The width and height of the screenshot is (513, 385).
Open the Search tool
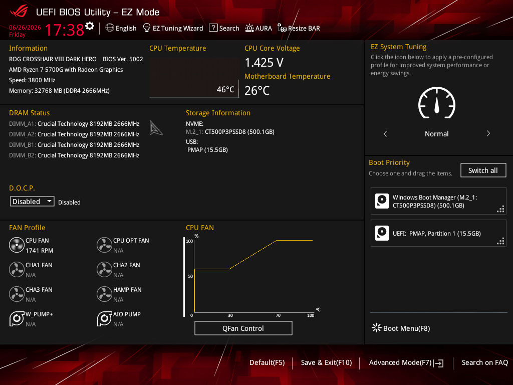click(224, 28)
